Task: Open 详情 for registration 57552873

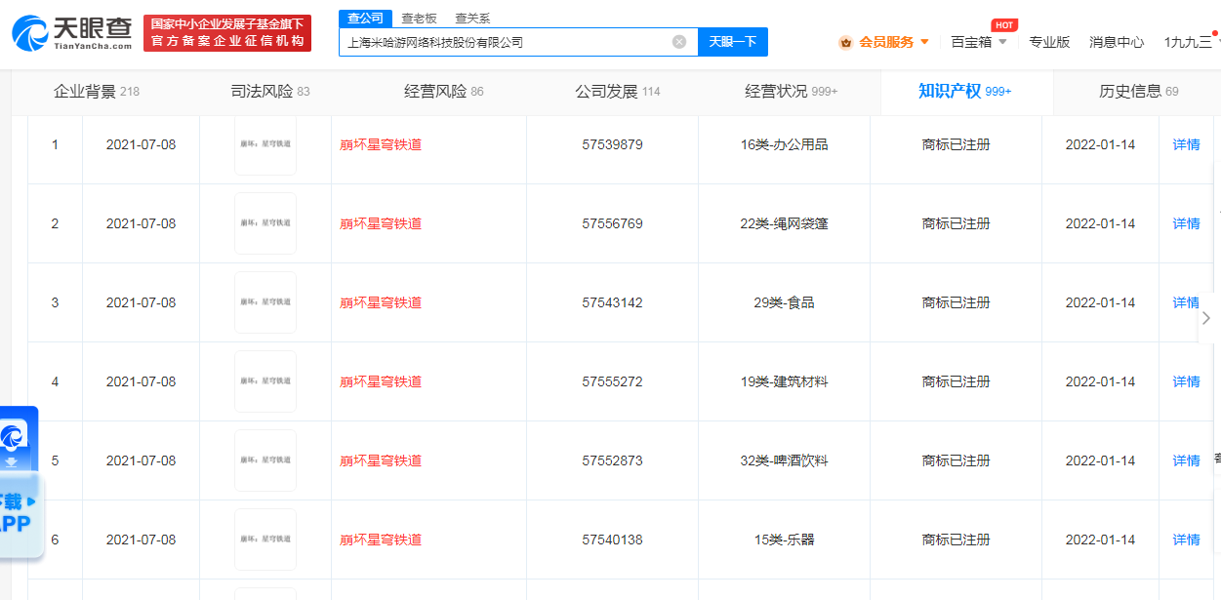Action: [1186, 460]
